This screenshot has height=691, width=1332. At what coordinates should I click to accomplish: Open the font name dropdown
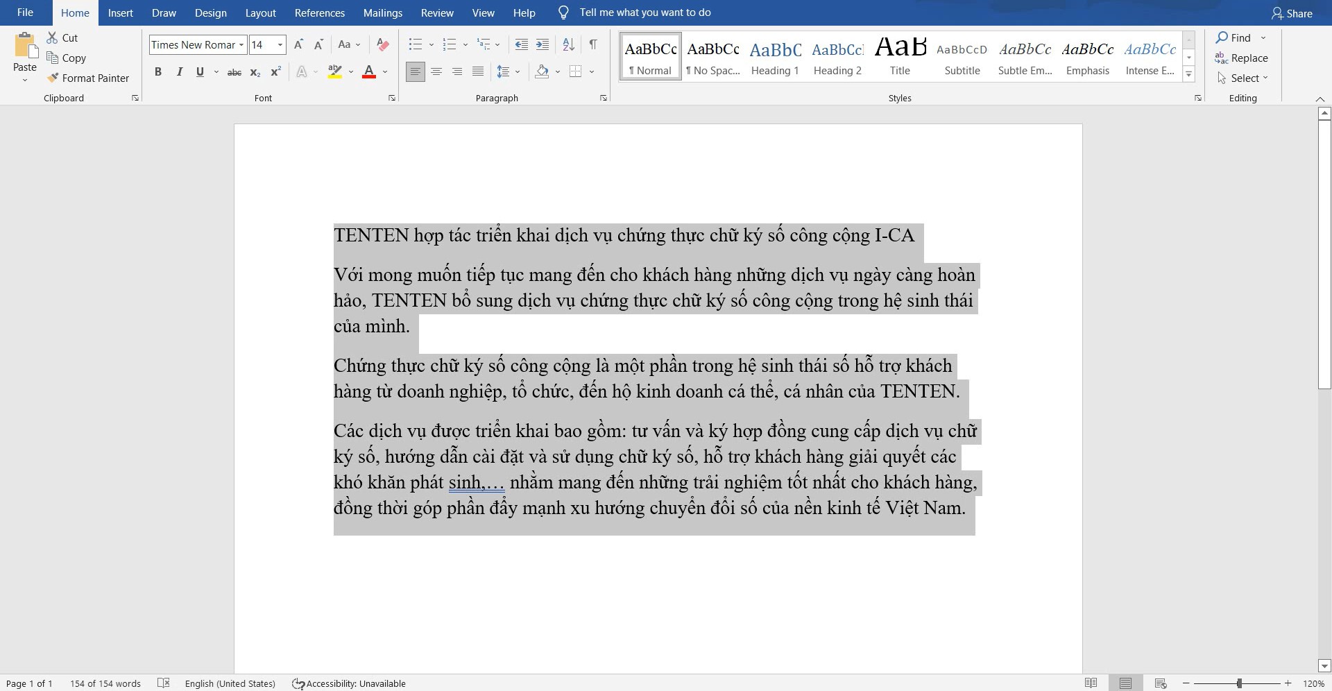[x=241, y=45]
